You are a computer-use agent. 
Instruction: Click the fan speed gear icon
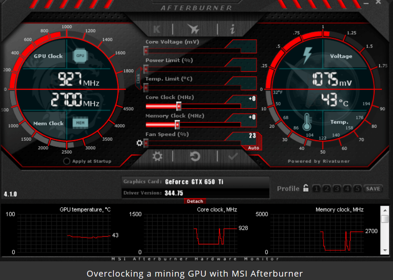click(139, 143)
